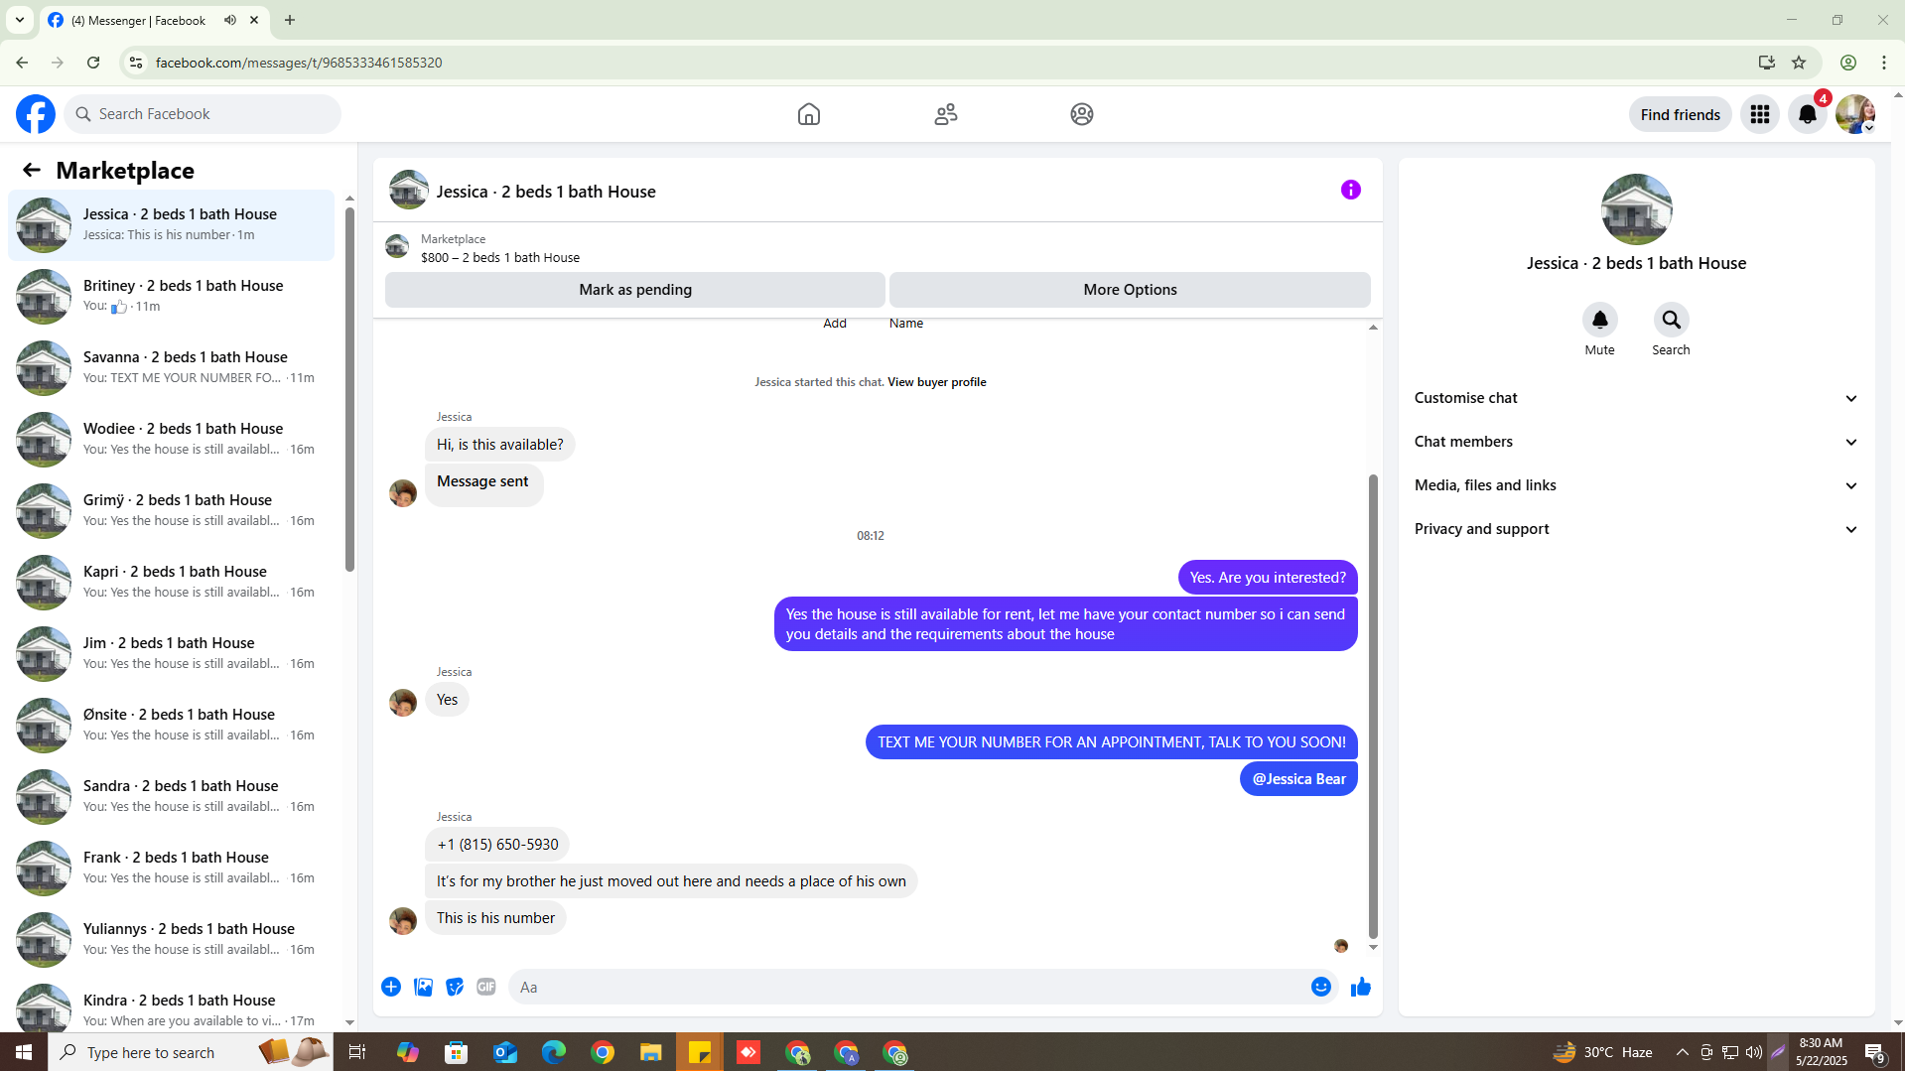Mute this Jessica conversation
This screenshot has width=1905, height=1071.
pyautogui.click(x=1599, y=320)
